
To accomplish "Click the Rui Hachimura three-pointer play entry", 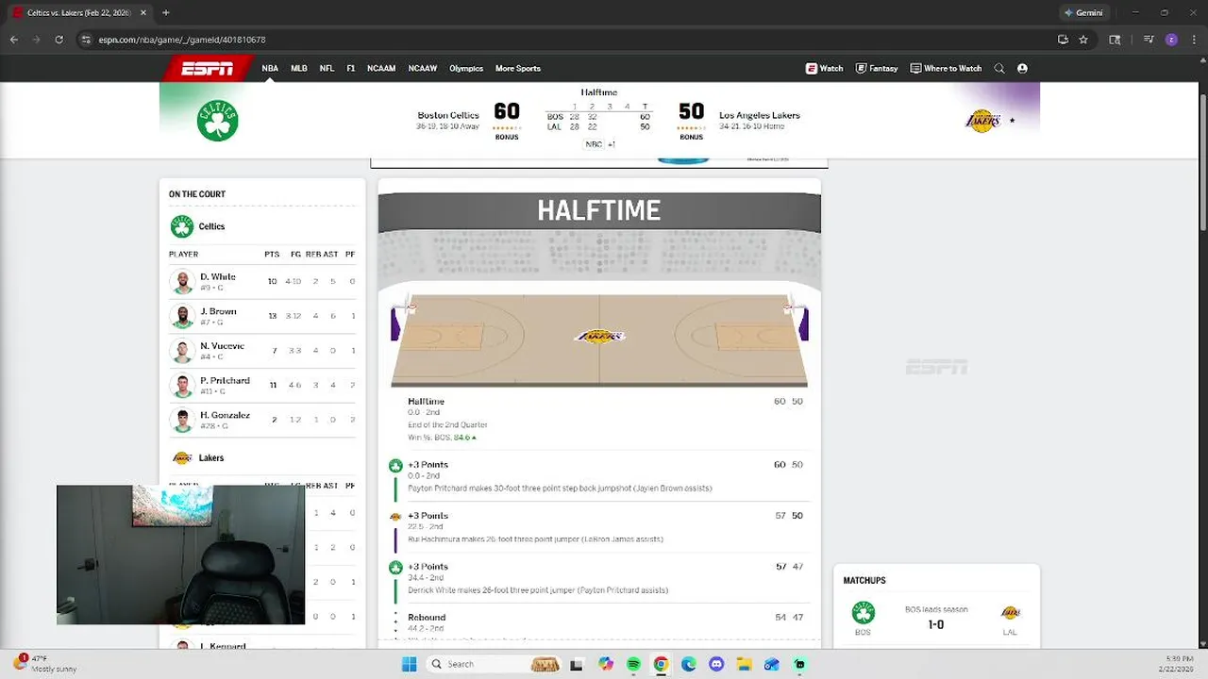I will pos(599,527).
